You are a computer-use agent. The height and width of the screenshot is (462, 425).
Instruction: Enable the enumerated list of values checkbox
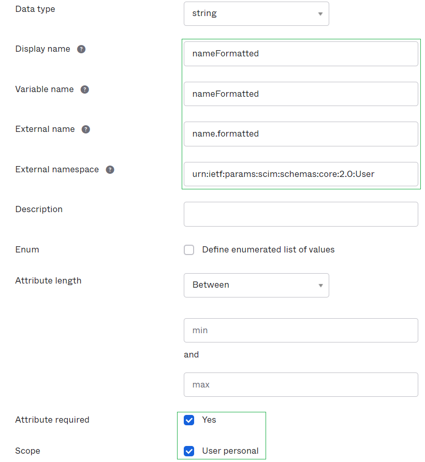pyautogui.click(x=189, y=250)
